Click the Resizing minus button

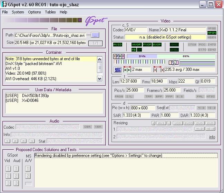coord(169,123)
